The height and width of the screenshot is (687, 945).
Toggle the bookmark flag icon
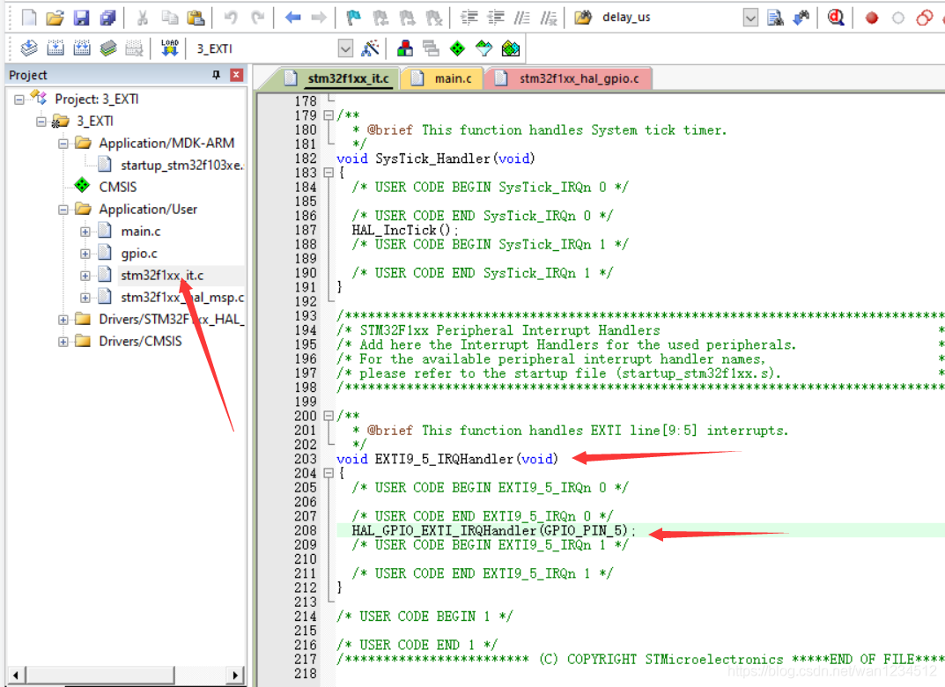click(353, 18)
